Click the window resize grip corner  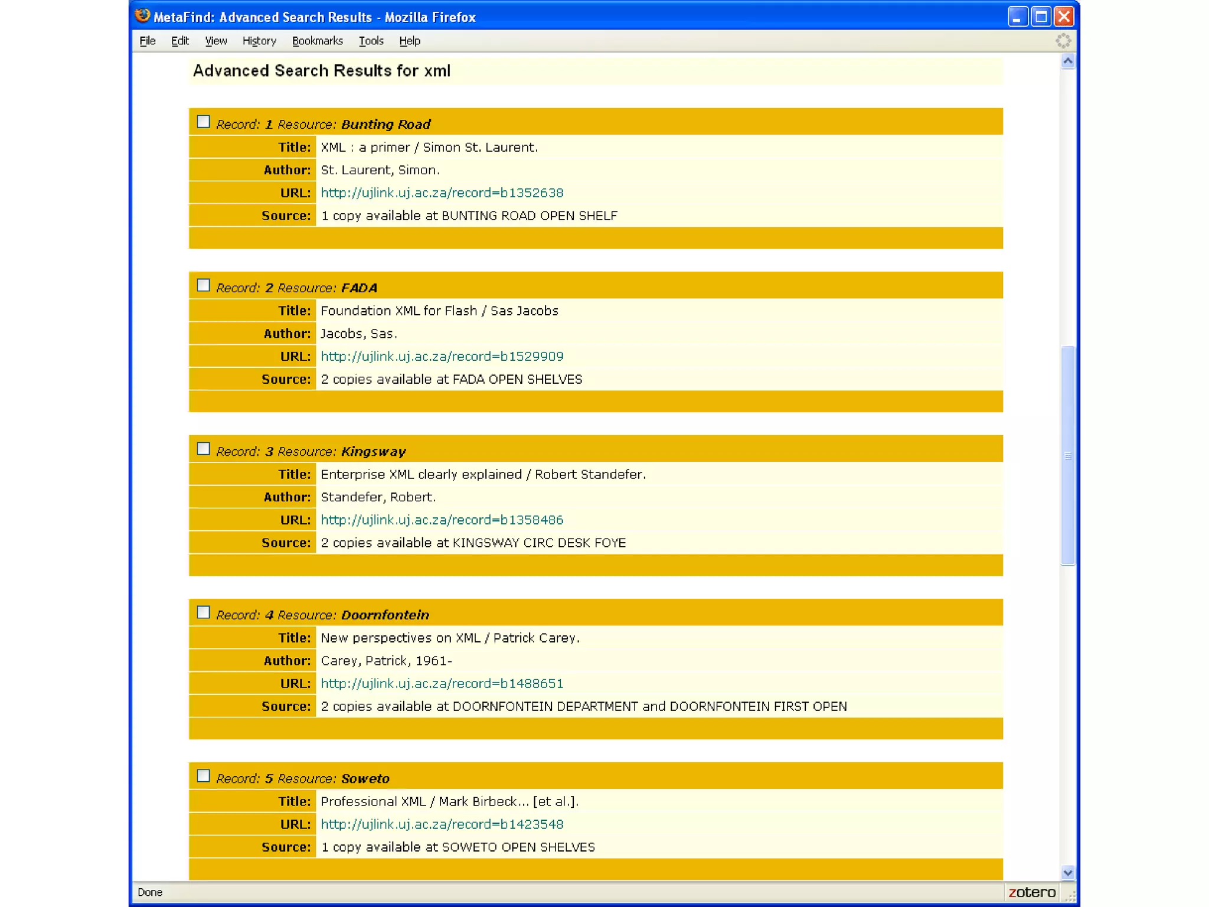coord(1070,896)
